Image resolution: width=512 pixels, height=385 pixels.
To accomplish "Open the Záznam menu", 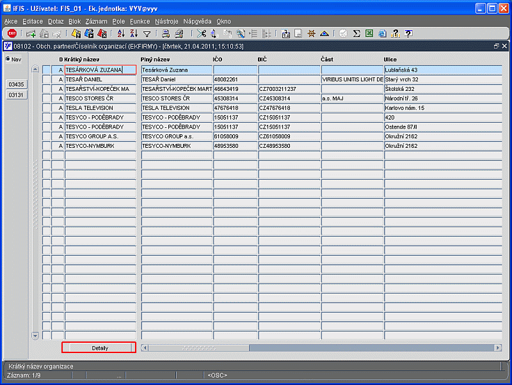I will (x=97, y=22).
